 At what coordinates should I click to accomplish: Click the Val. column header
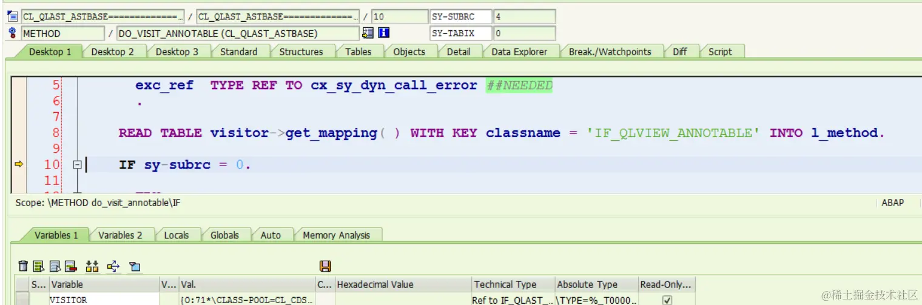pyautogui.click(x=247, y=284)
